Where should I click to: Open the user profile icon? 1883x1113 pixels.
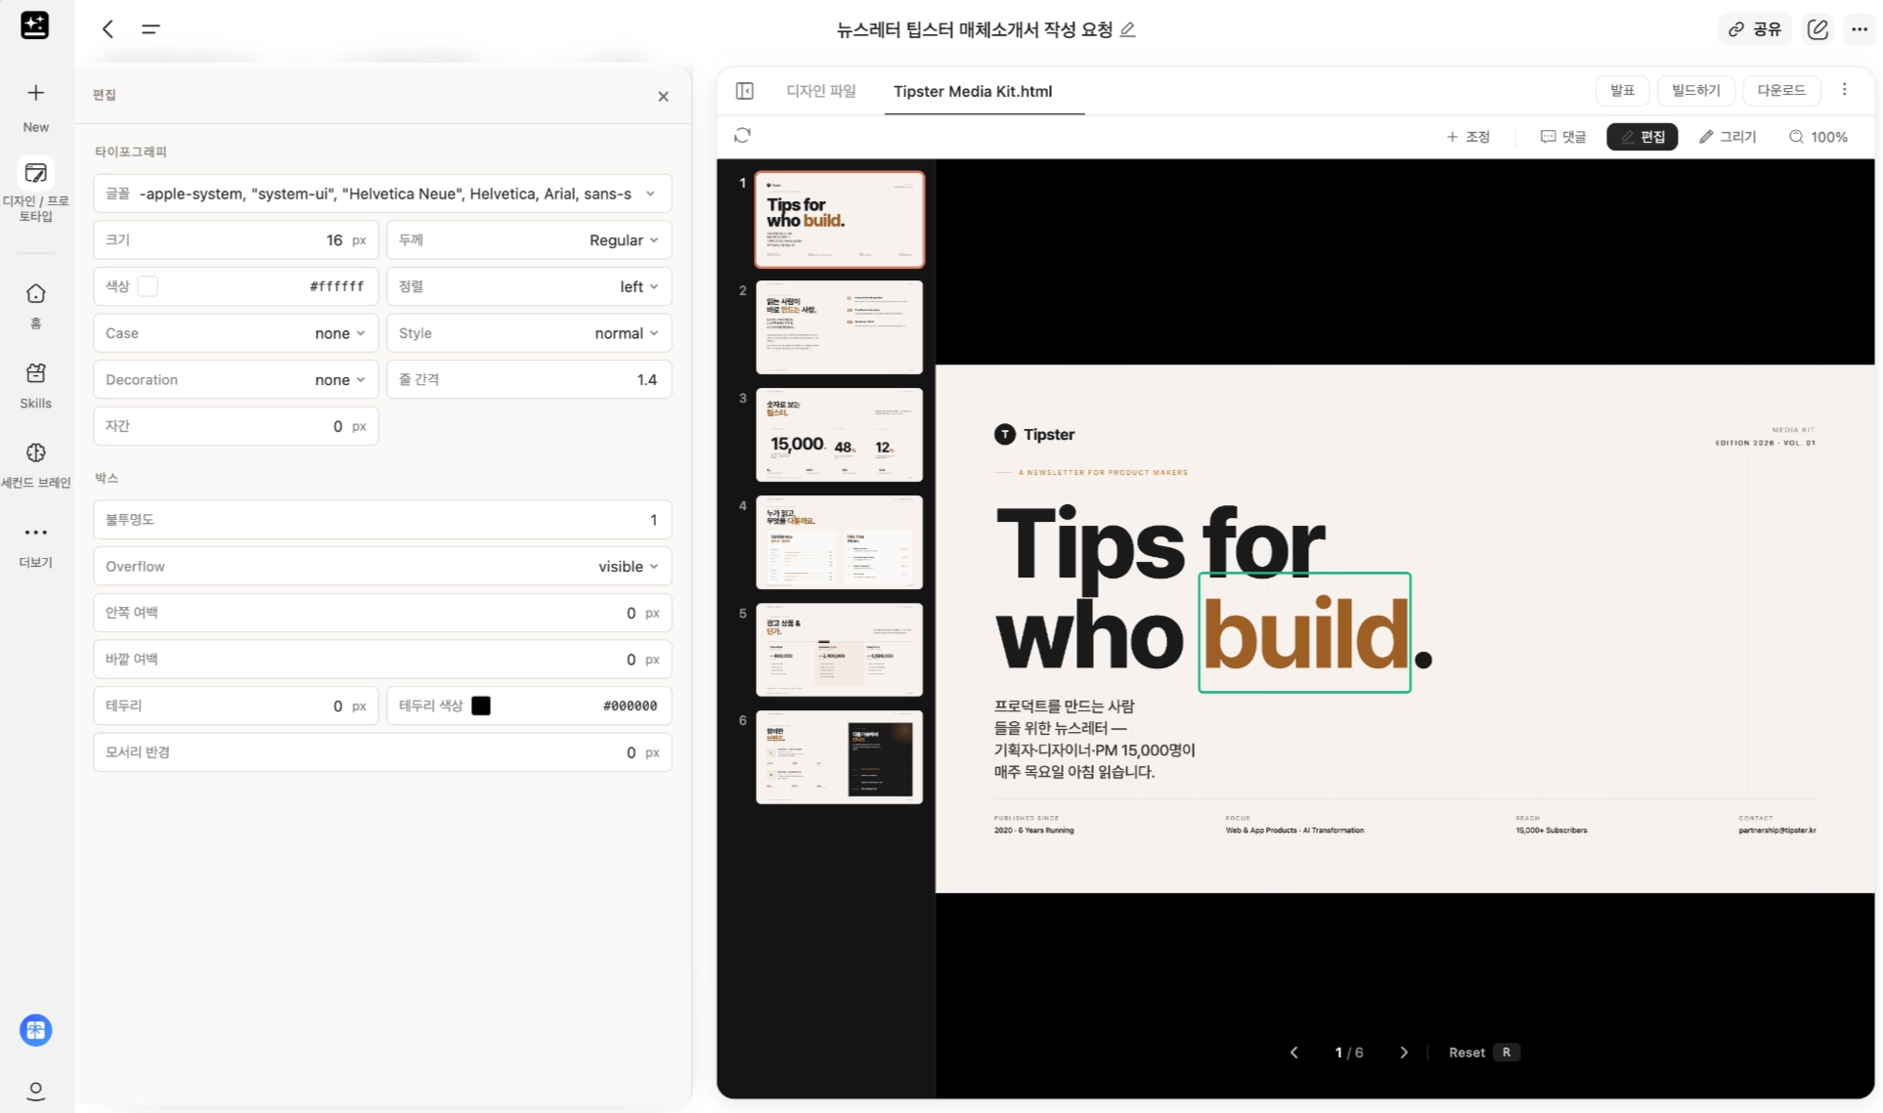tap(36, 1091)
